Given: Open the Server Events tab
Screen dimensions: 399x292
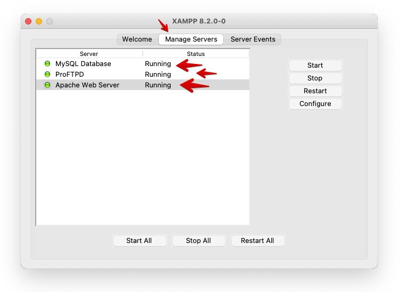Looking at the screenshot, I should (253, 39).
